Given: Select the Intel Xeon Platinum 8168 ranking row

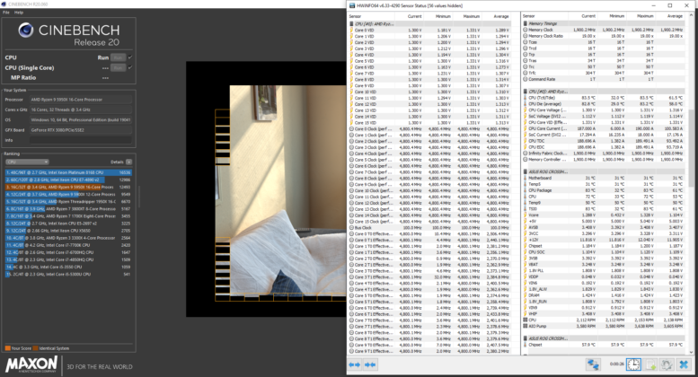Looking at the screenshot, I should coord(68,172).
